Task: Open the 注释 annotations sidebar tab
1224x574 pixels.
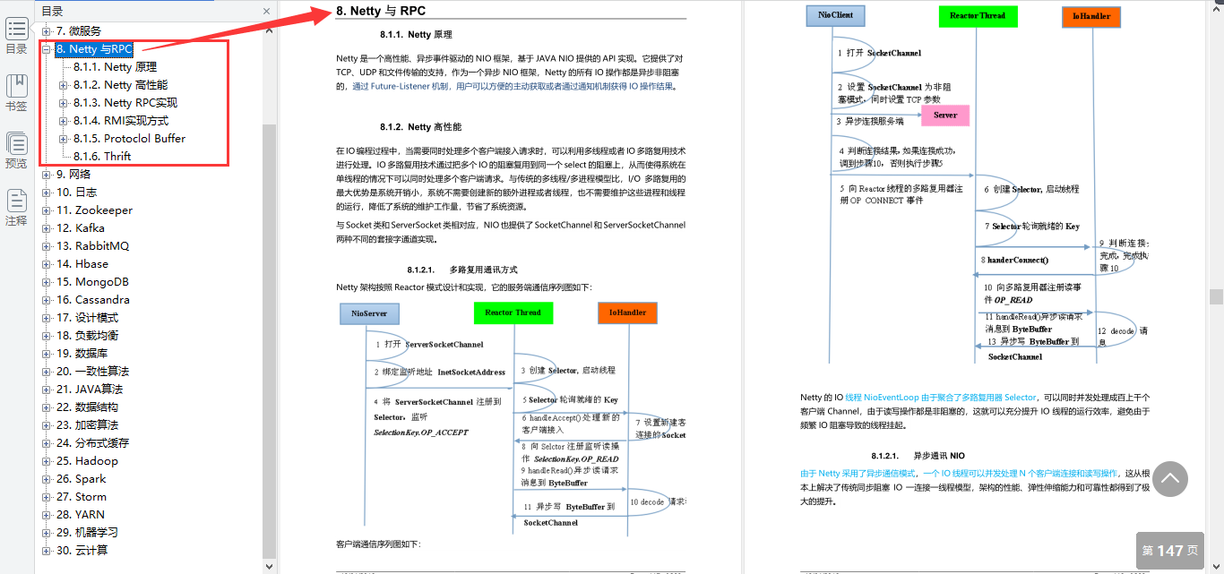Action: tap(16, 206)
